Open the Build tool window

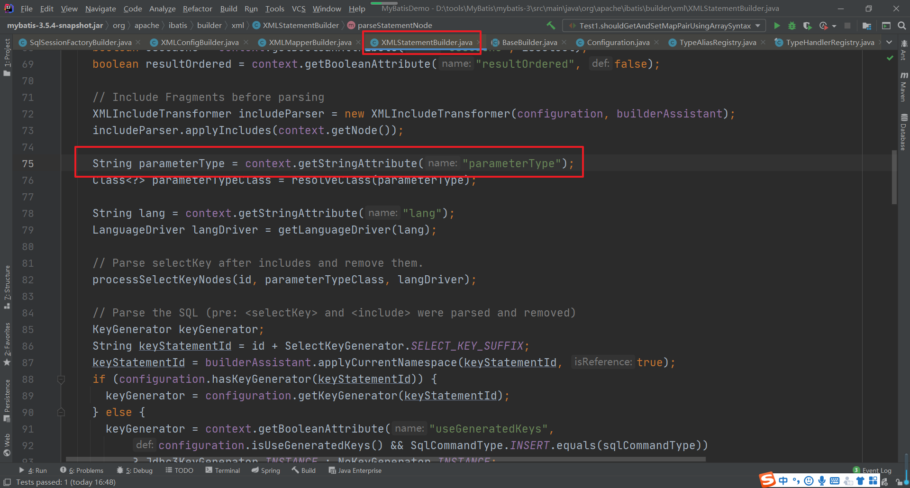coord(303,470)
